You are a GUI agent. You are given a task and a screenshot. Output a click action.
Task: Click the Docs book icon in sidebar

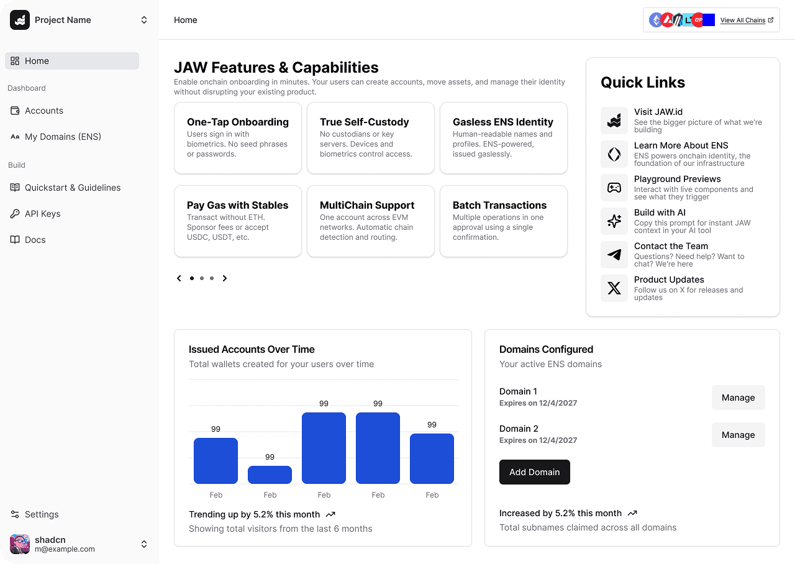tap(14, 240)
